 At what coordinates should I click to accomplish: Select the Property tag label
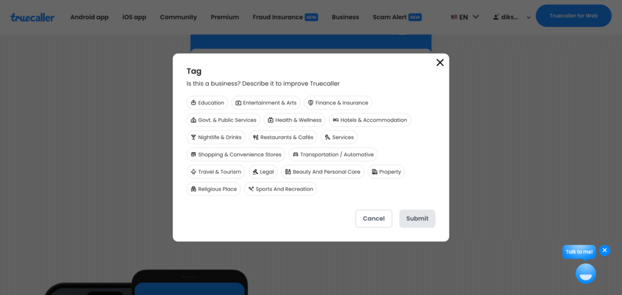click(390, 172)
